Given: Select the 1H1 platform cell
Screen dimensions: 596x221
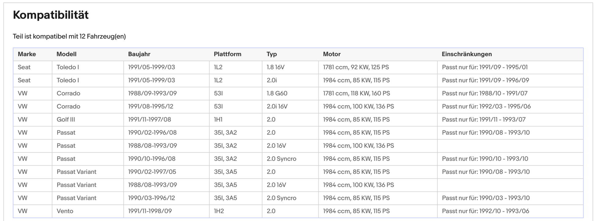Looking at the screenshot, I should coord(218,120).
